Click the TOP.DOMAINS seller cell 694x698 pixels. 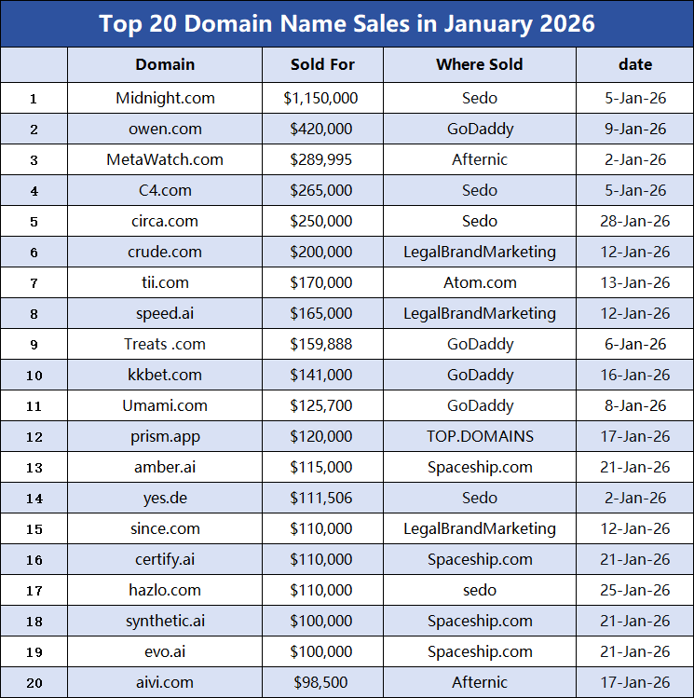coord(480,436)
